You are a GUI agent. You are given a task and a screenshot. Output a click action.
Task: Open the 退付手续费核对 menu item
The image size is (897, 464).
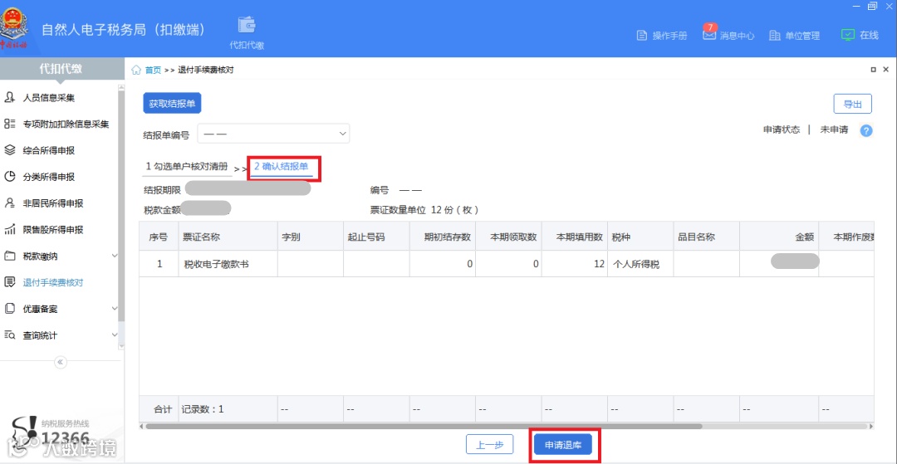52,282
